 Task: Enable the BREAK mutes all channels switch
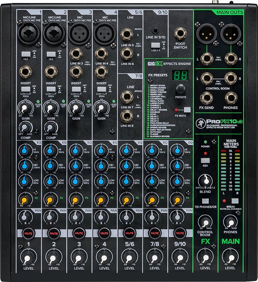[x=234, y=201]
